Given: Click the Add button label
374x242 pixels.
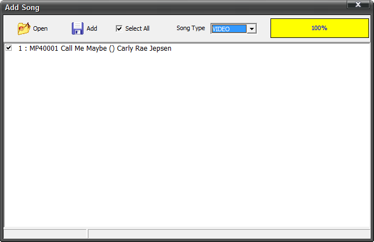Looking at the screenshot, I should (92, 28).
